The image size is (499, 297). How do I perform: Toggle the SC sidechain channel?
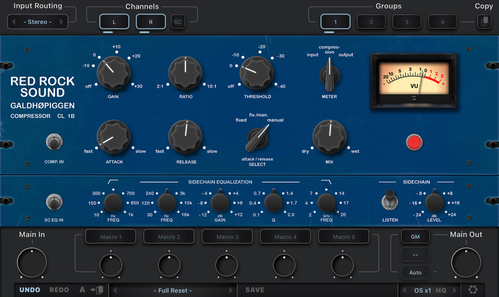pyautogui.click(x=178, y=22)
